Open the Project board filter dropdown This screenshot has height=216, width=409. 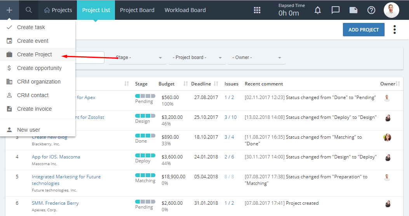tap(197, 57)
